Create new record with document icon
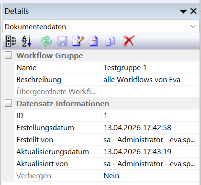The width and height of the screenshot is (201, 185). coord(94,41)
